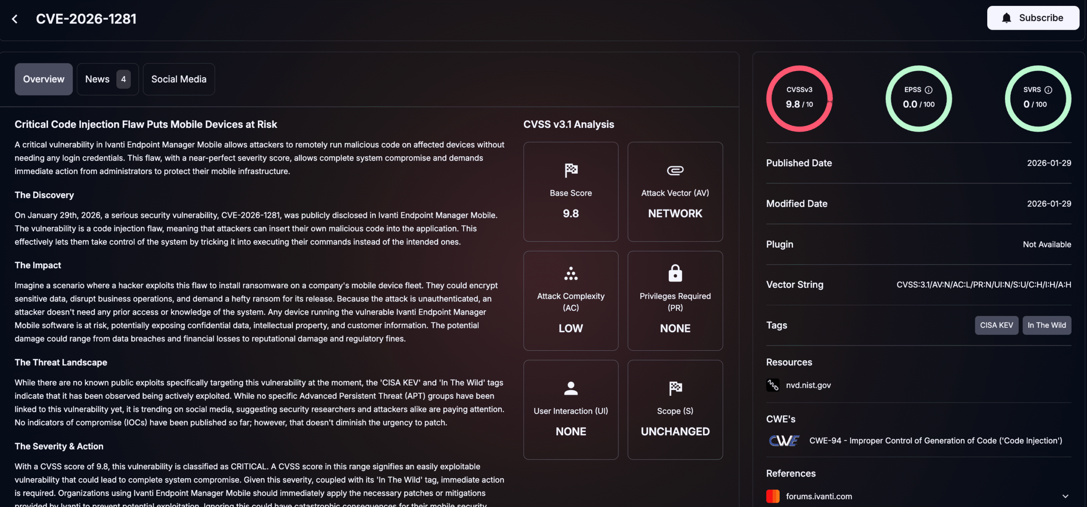Click the bell icon in Subscribe

[x=1006, y=18]
